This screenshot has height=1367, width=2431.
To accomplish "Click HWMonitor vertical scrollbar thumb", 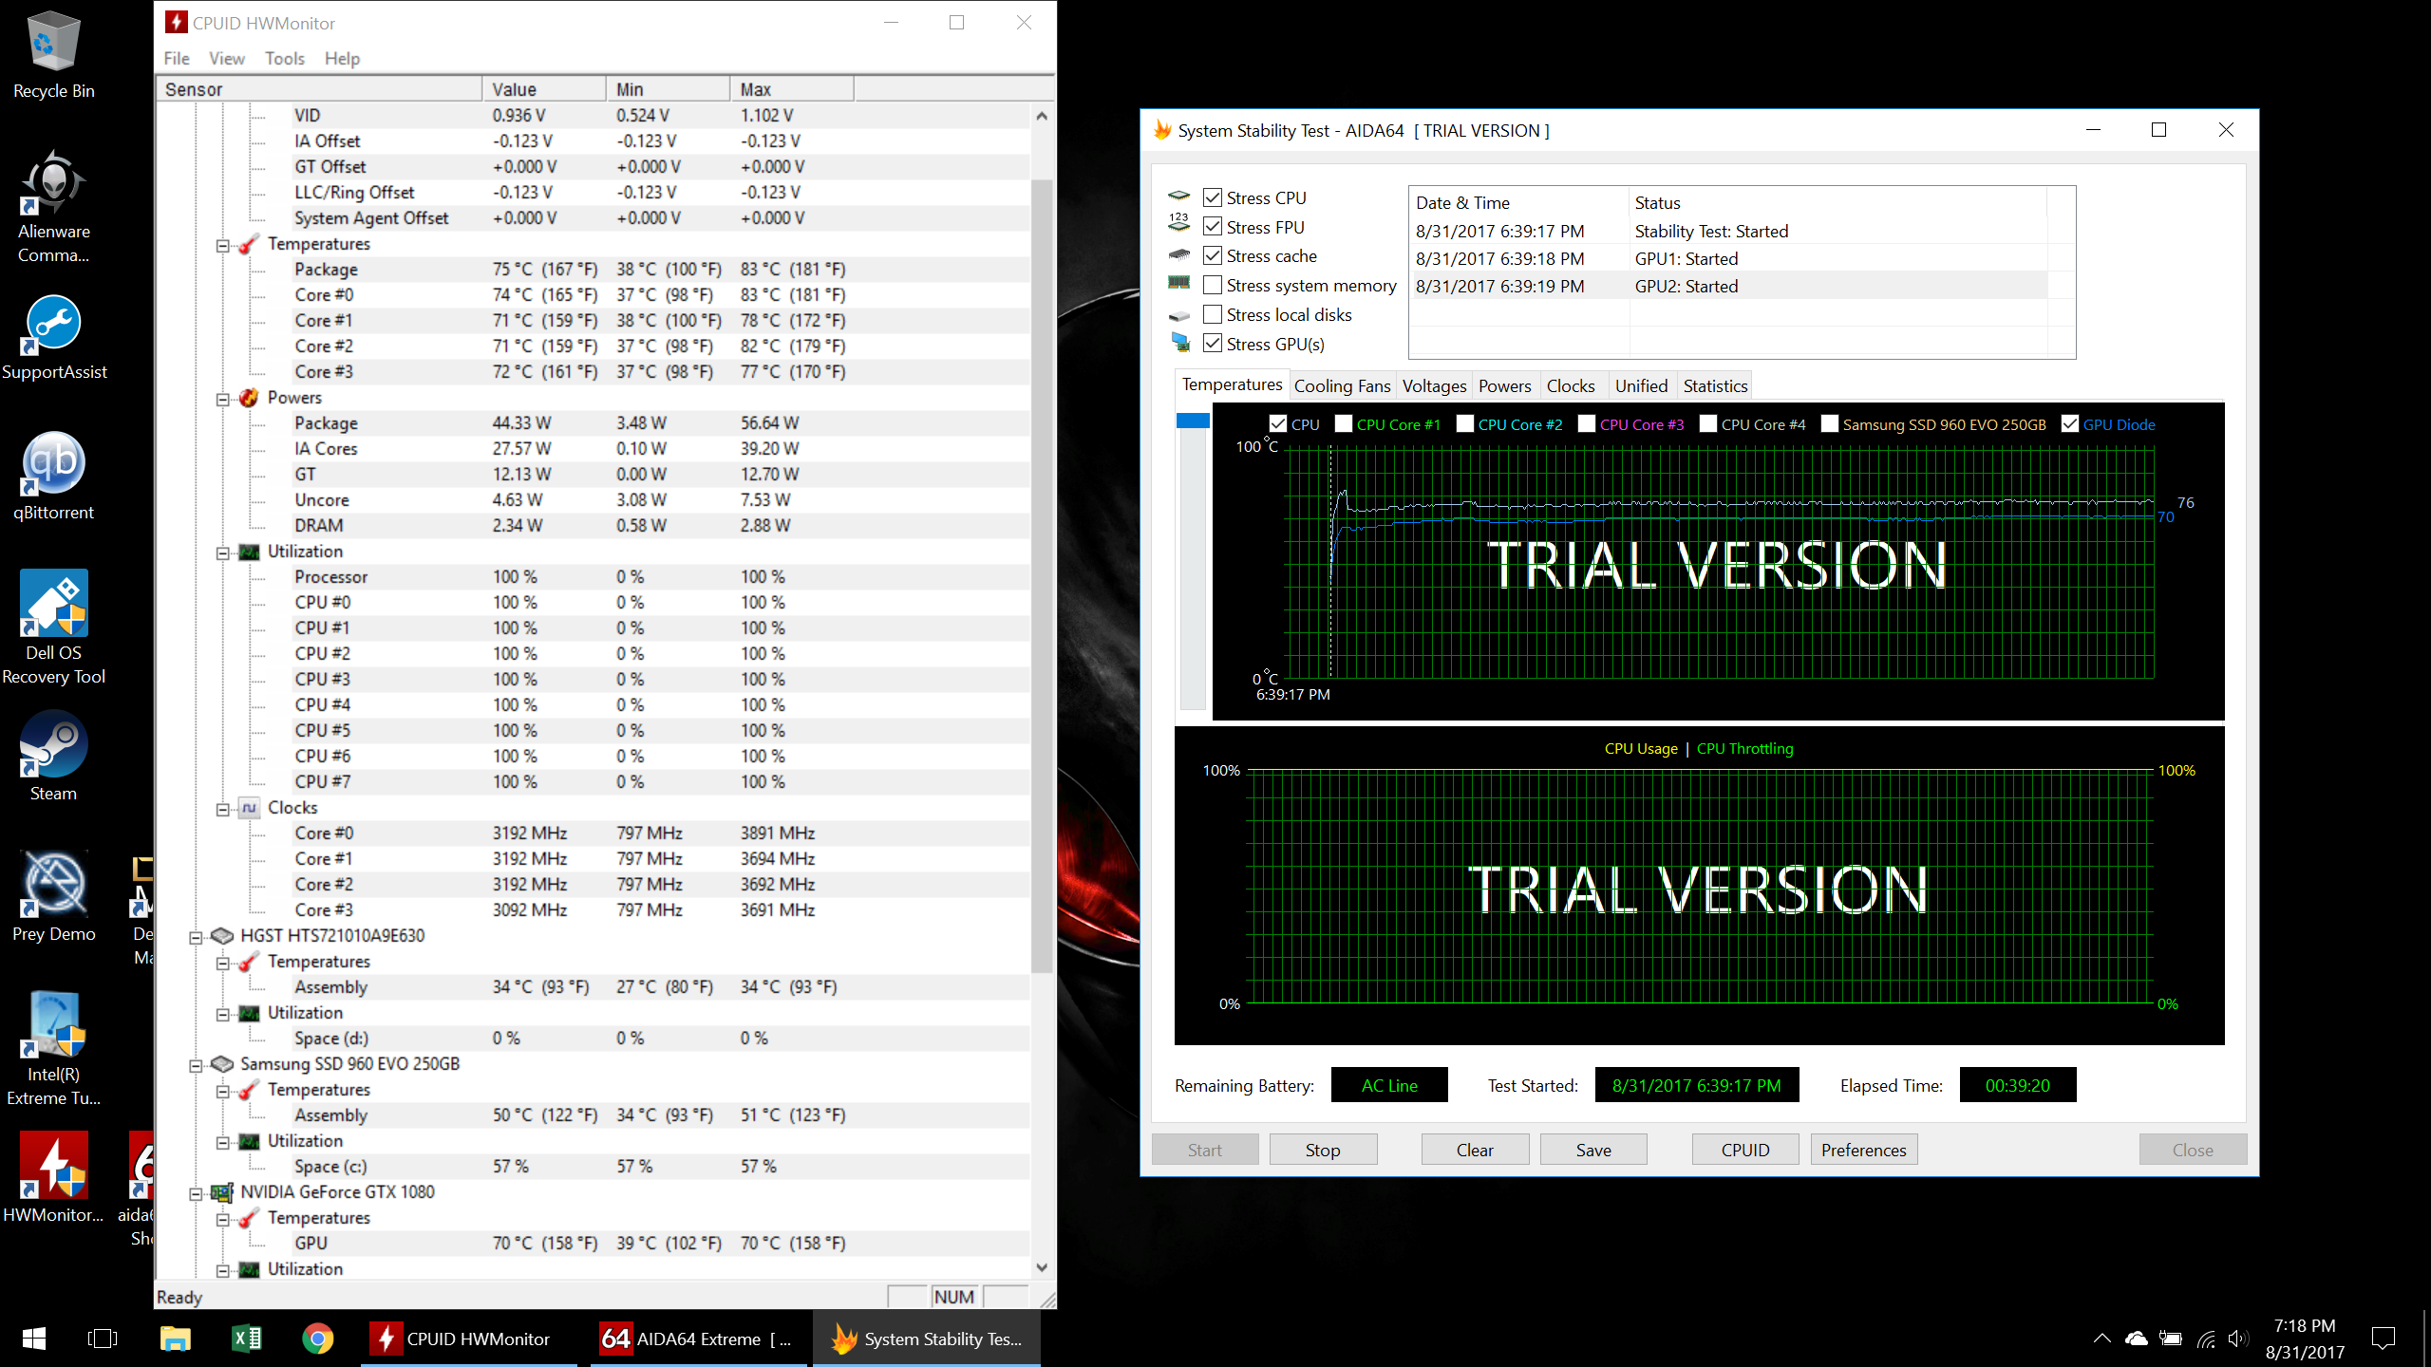I will tap(1042, 575).
